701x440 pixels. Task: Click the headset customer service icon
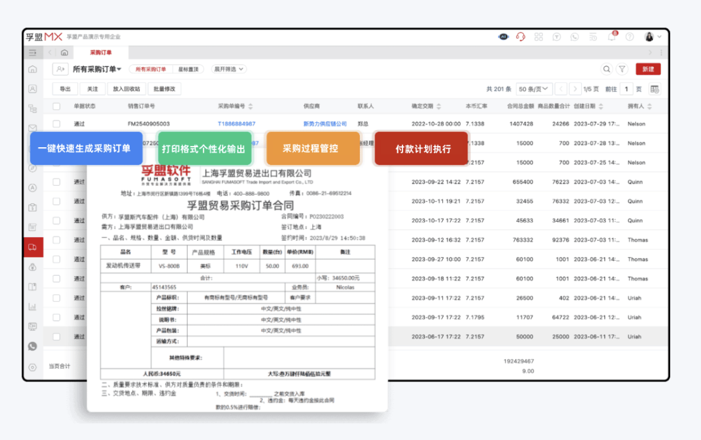pyautogui.click(x=521, y=36)
